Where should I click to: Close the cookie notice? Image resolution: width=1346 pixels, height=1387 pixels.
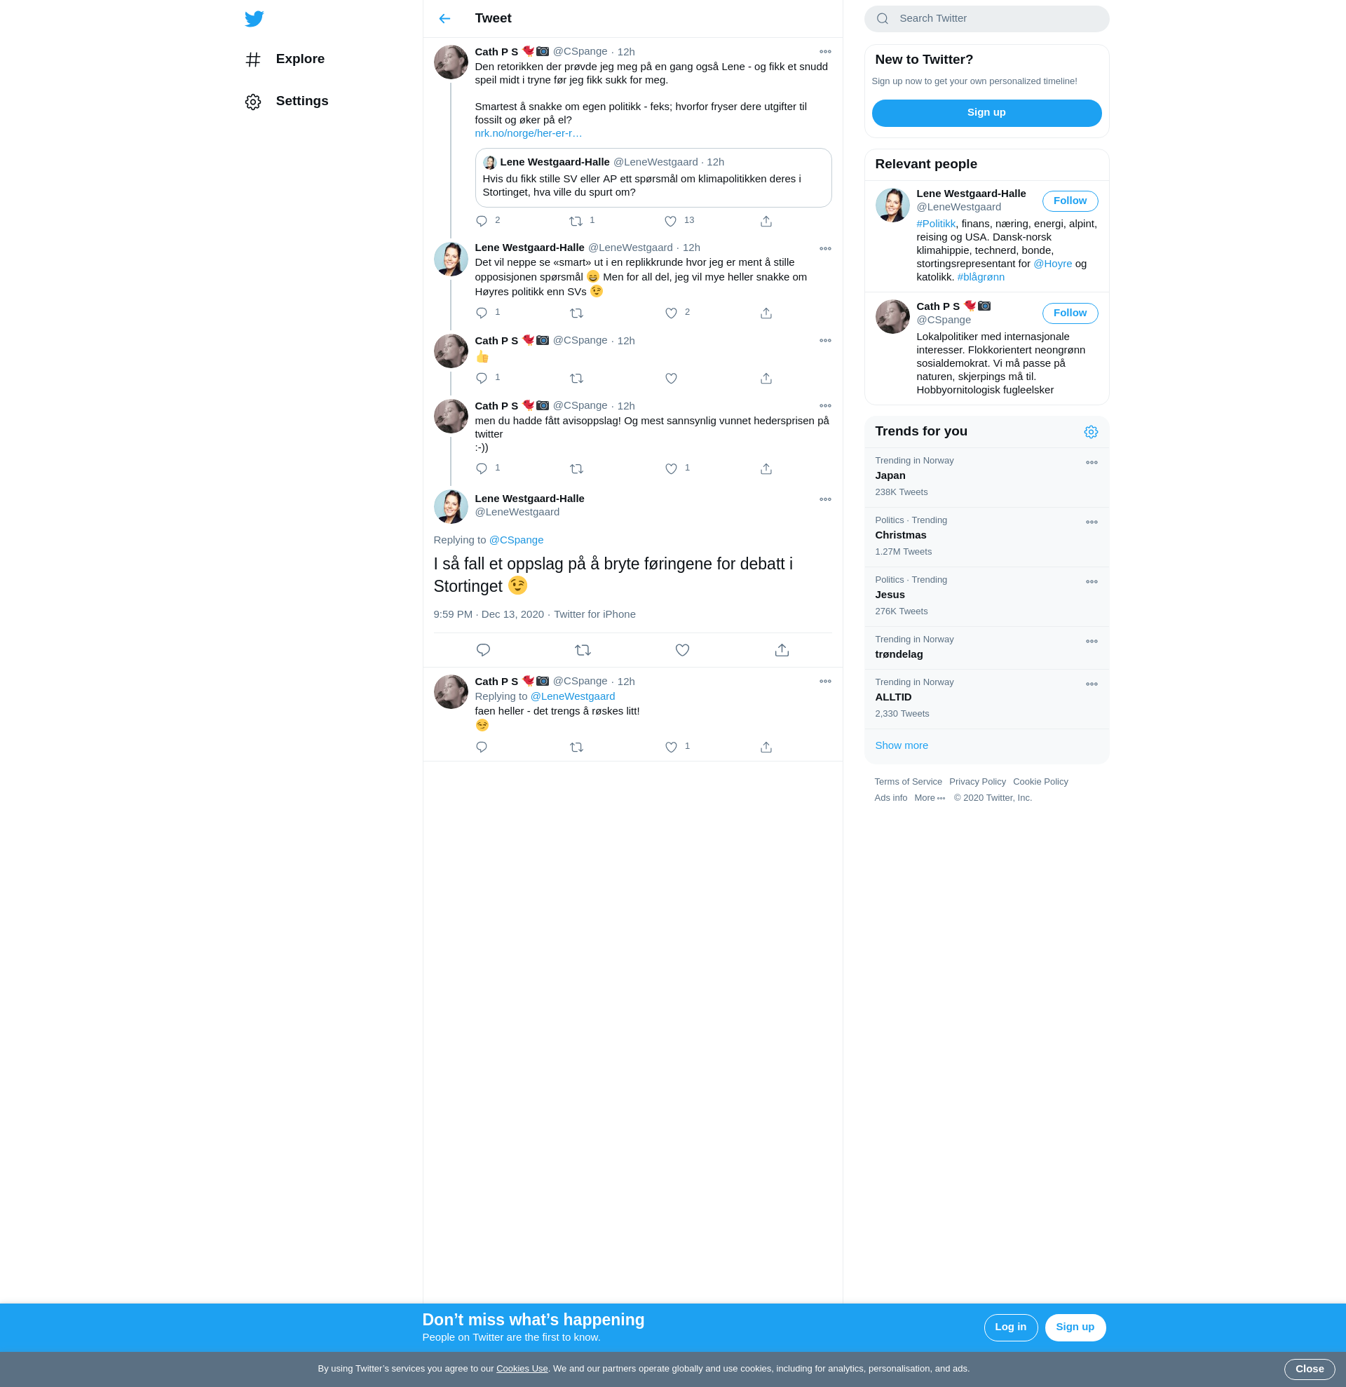tap(1310, 1369)
